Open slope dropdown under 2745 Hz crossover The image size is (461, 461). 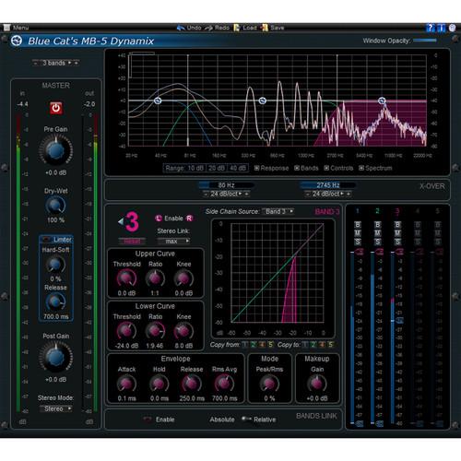point(328,194)
